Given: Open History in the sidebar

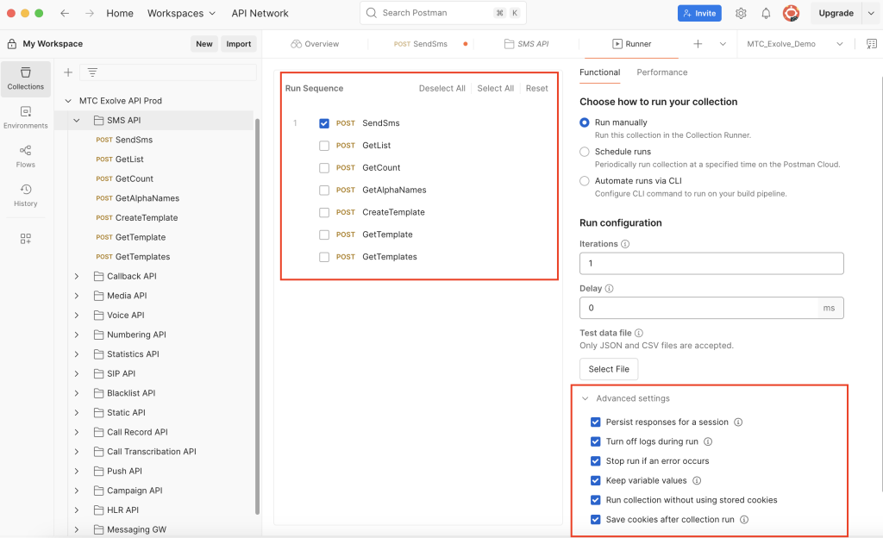Looking at the screenshot, I should [x=26, y=195].
